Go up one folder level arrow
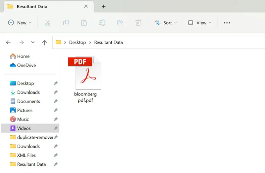The image size is (265, 173). tap(44, 42)
